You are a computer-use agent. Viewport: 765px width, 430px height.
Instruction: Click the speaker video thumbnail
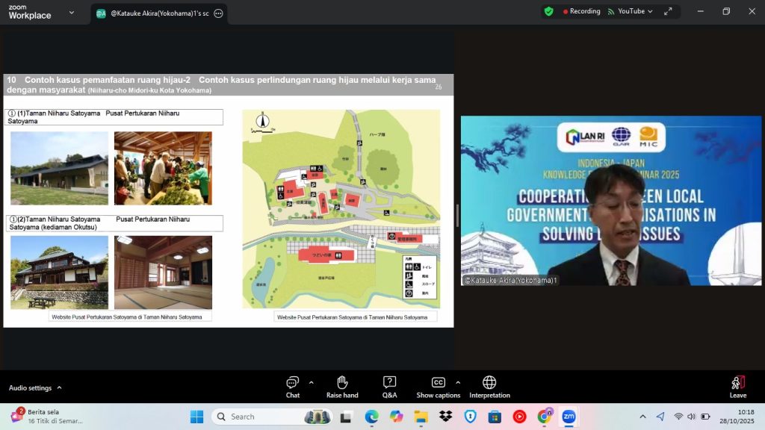[610, 201]
